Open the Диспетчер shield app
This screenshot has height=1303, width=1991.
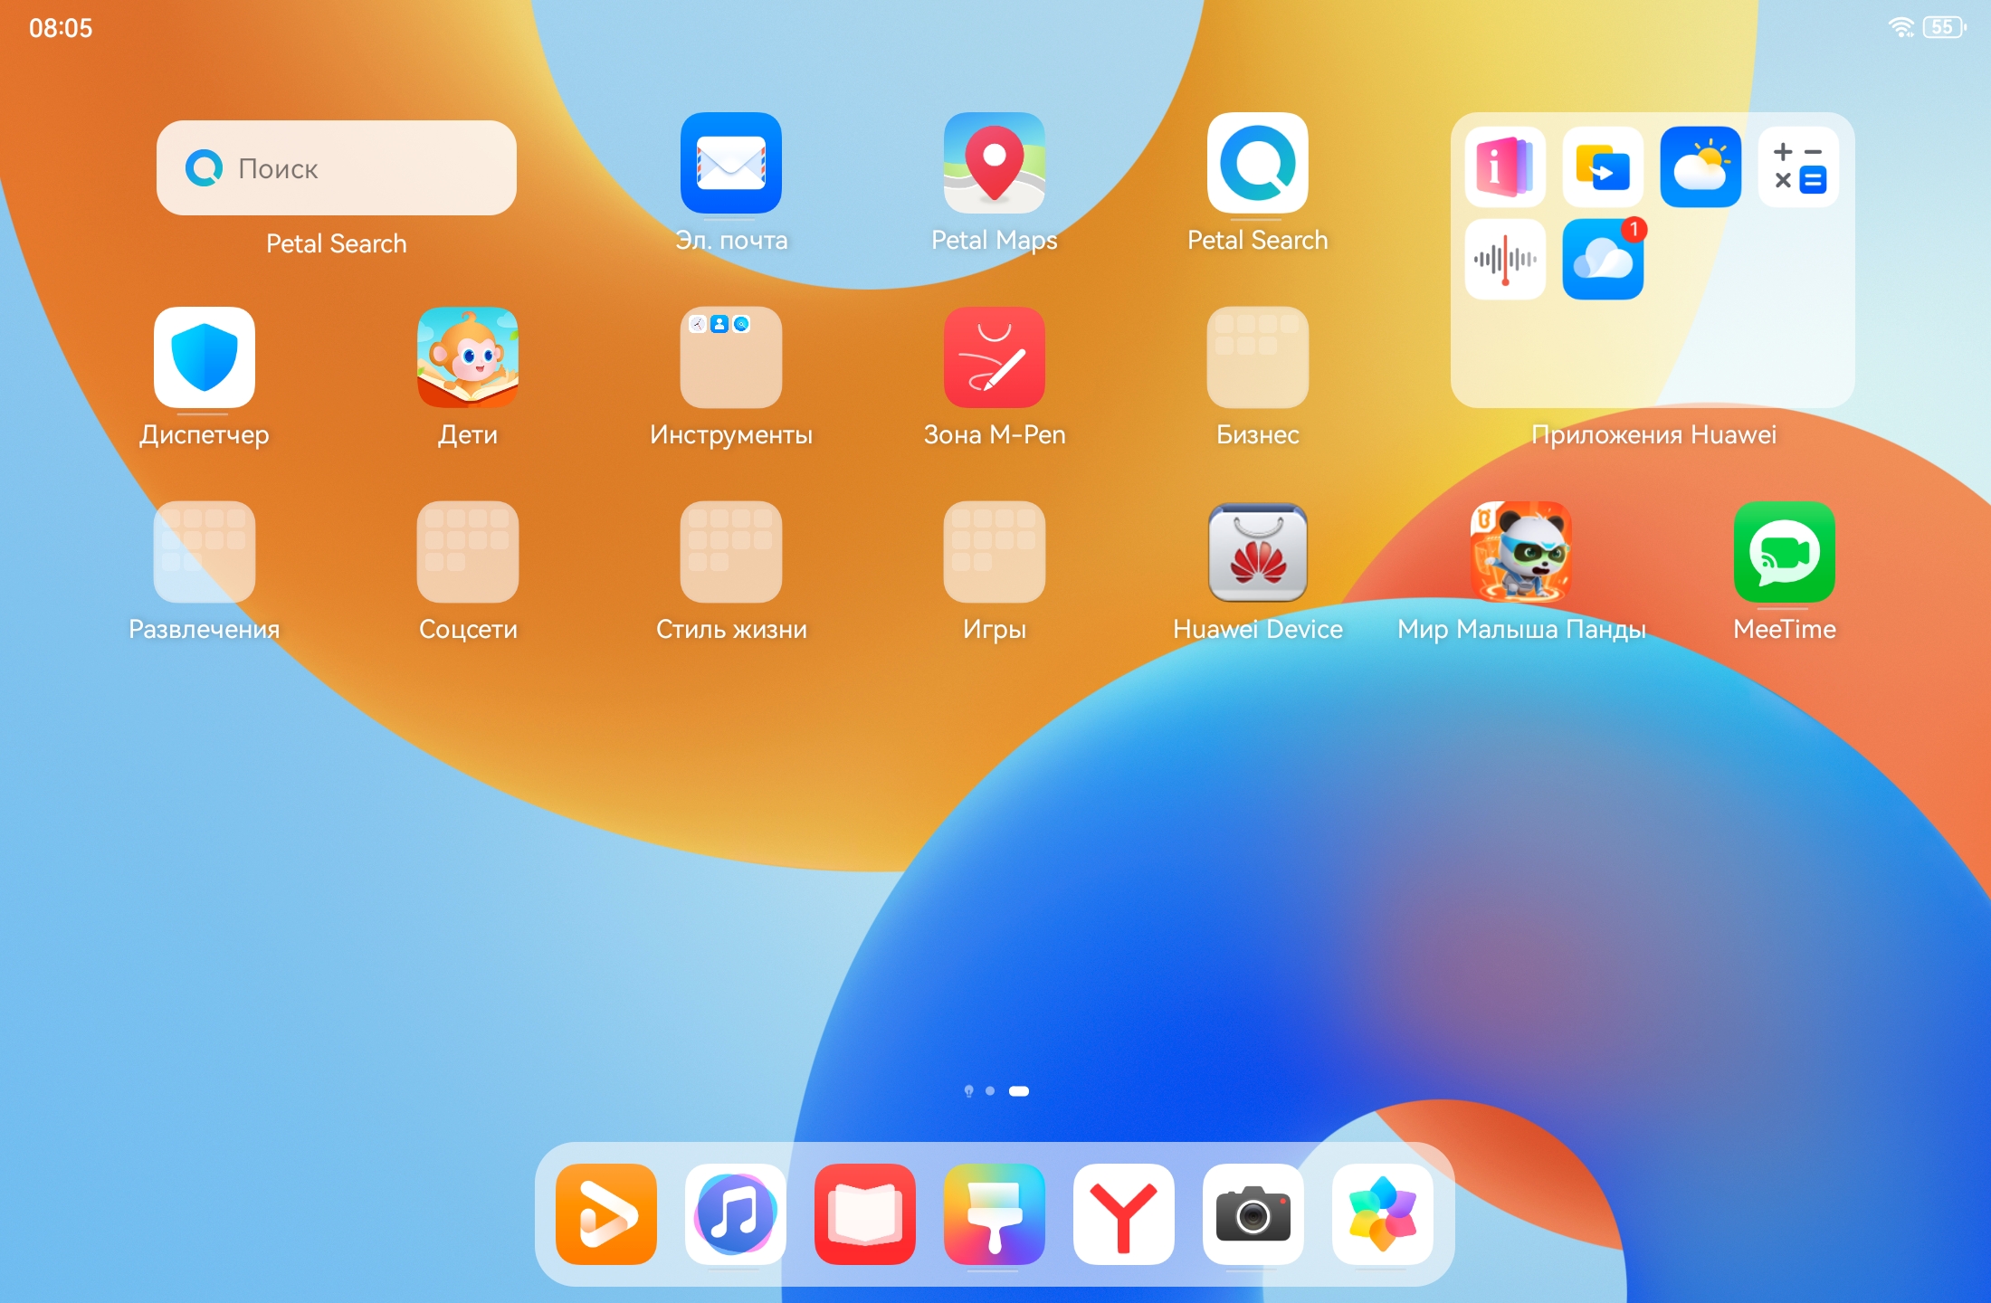[205, 357]
